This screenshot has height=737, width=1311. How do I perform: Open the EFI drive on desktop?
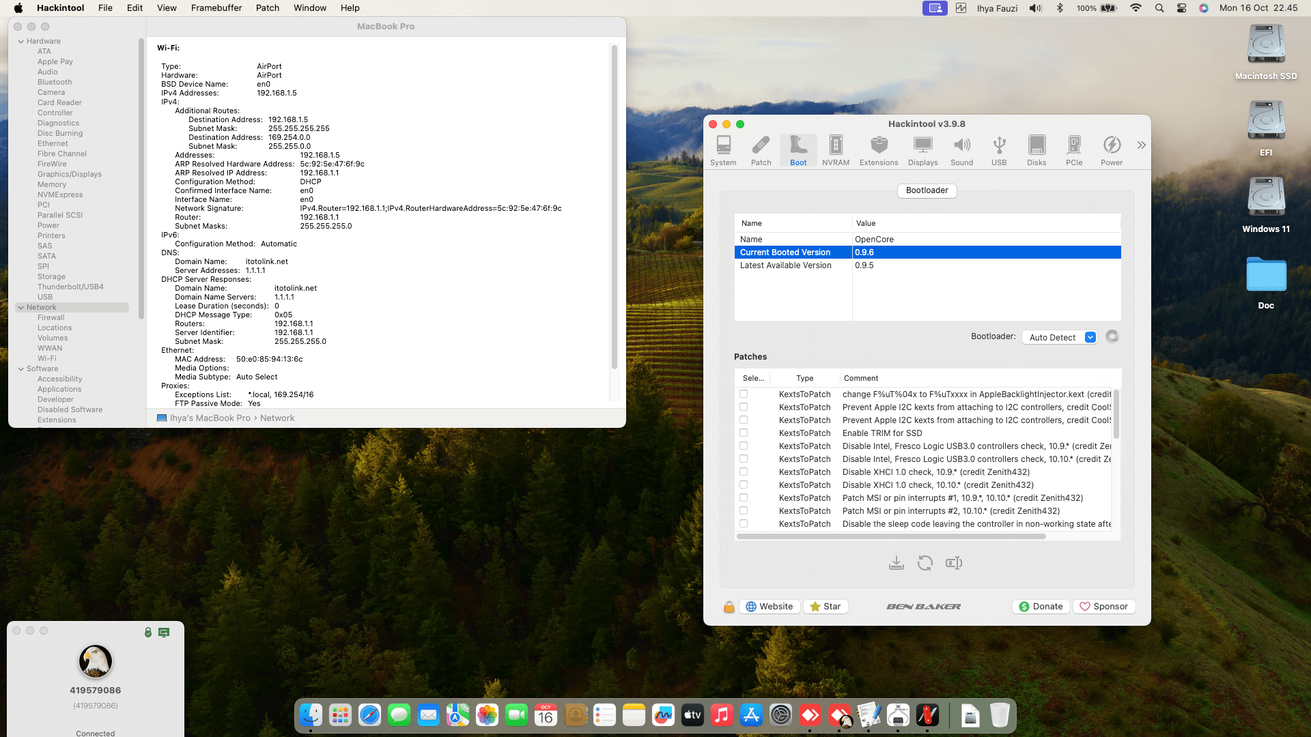[1266, 130]
